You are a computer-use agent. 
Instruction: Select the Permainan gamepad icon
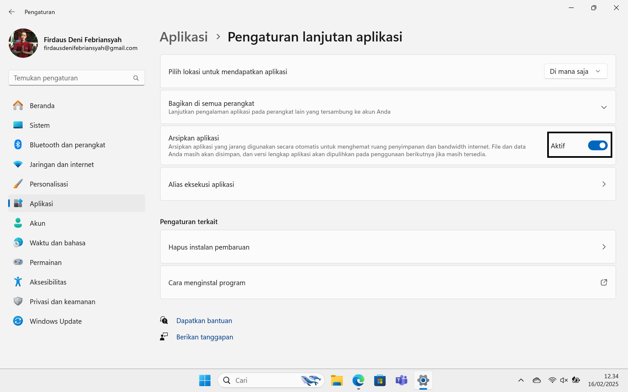[18, 262]
